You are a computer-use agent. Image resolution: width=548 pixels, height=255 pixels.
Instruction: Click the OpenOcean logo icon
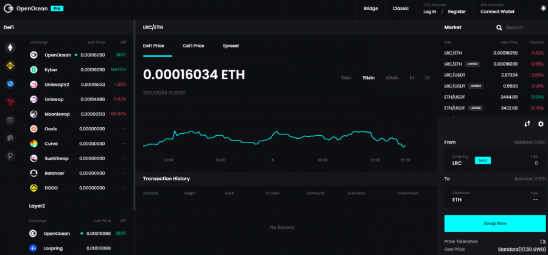[x=9, y=9]
